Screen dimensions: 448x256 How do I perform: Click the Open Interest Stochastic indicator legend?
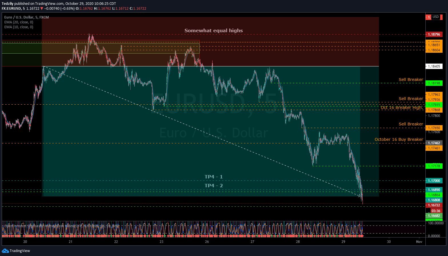click(61, 226)
